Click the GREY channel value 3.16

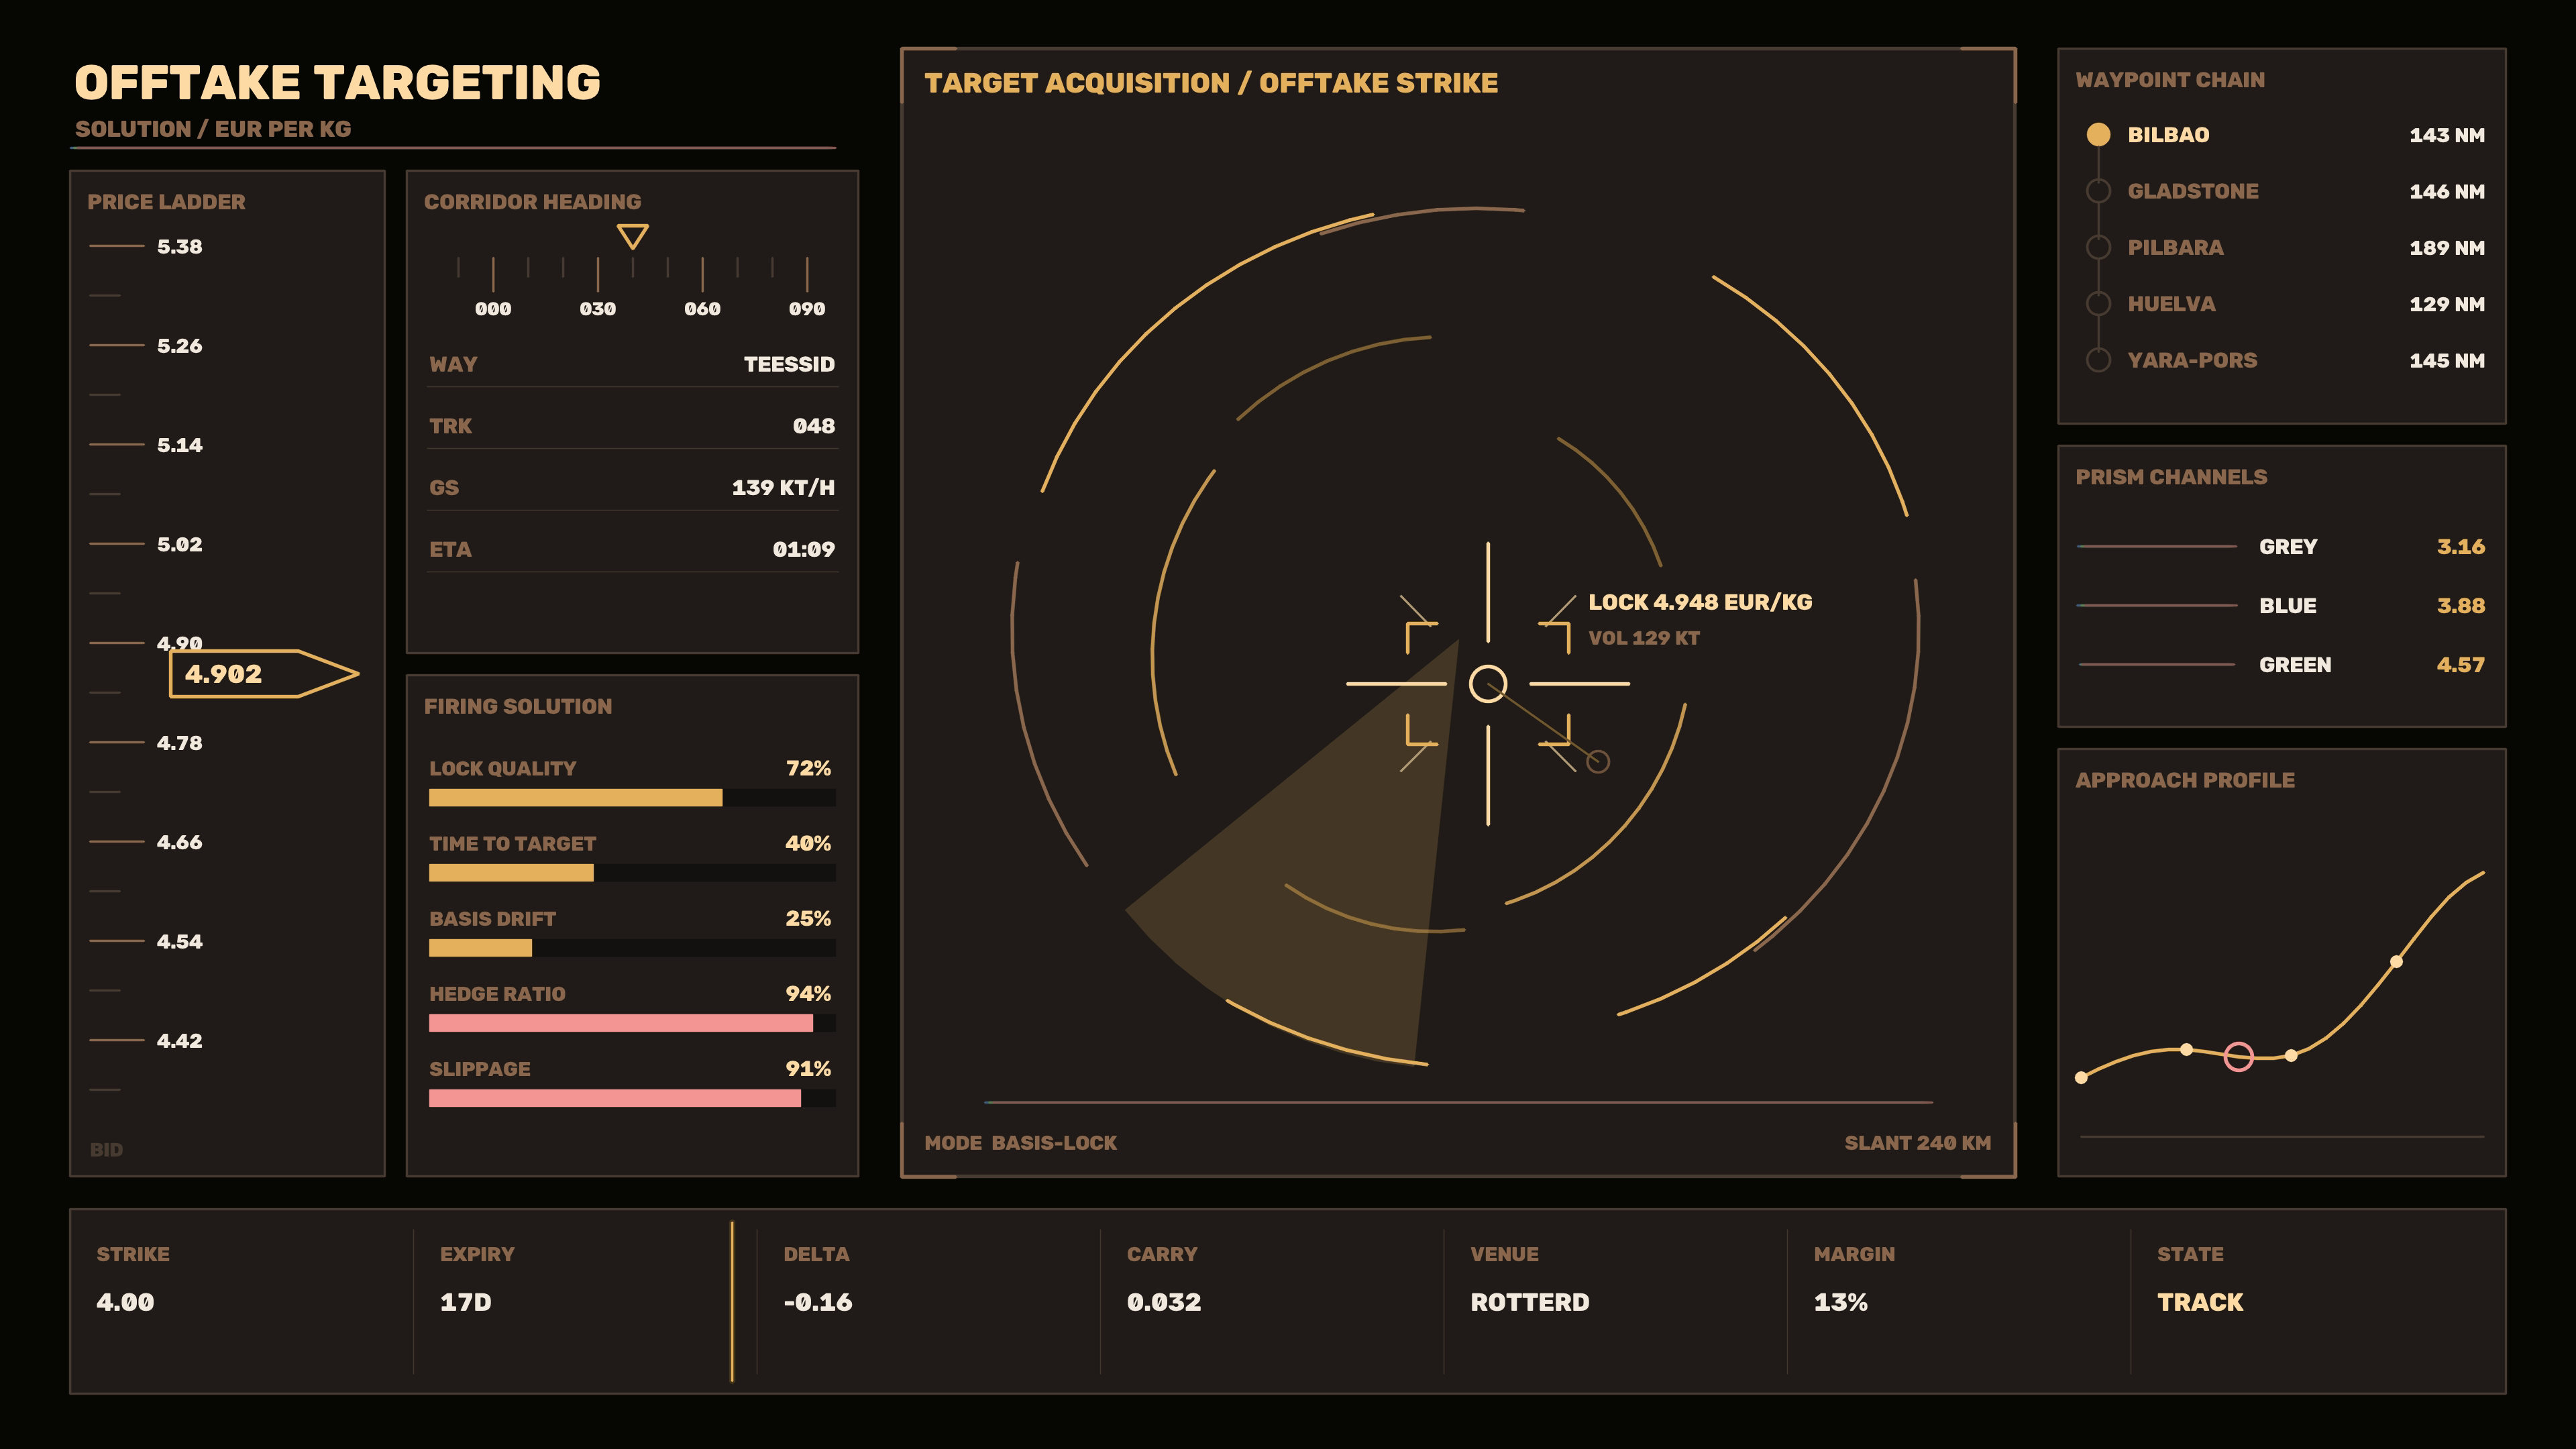tap(2461, 547)
